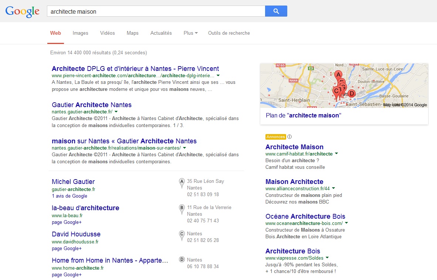Click map pin B next to la-beau d'architecture
The width and height of the screenshot is (437, 280).
coord(182,209)
